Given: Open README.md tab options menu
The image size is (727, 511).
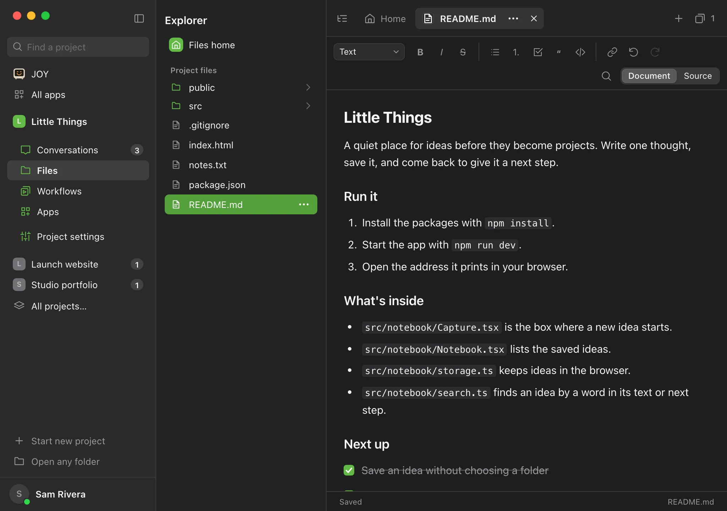Looking at the screenshot, I should coord(513,18).
